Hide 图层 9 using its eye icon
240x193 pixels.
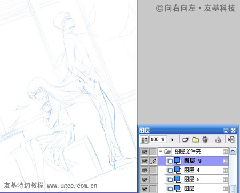coord(145,161)
